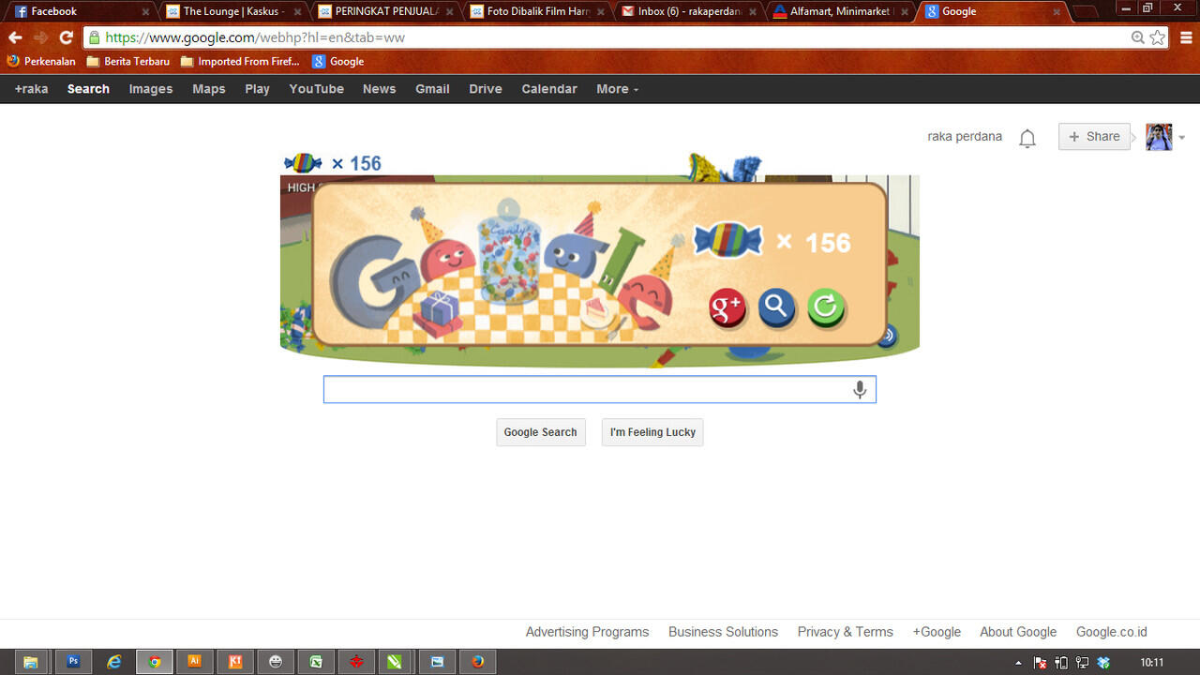Select YouTube in the Google bar
Screen dimensions: 1200x675
click(x=316, y=89)
